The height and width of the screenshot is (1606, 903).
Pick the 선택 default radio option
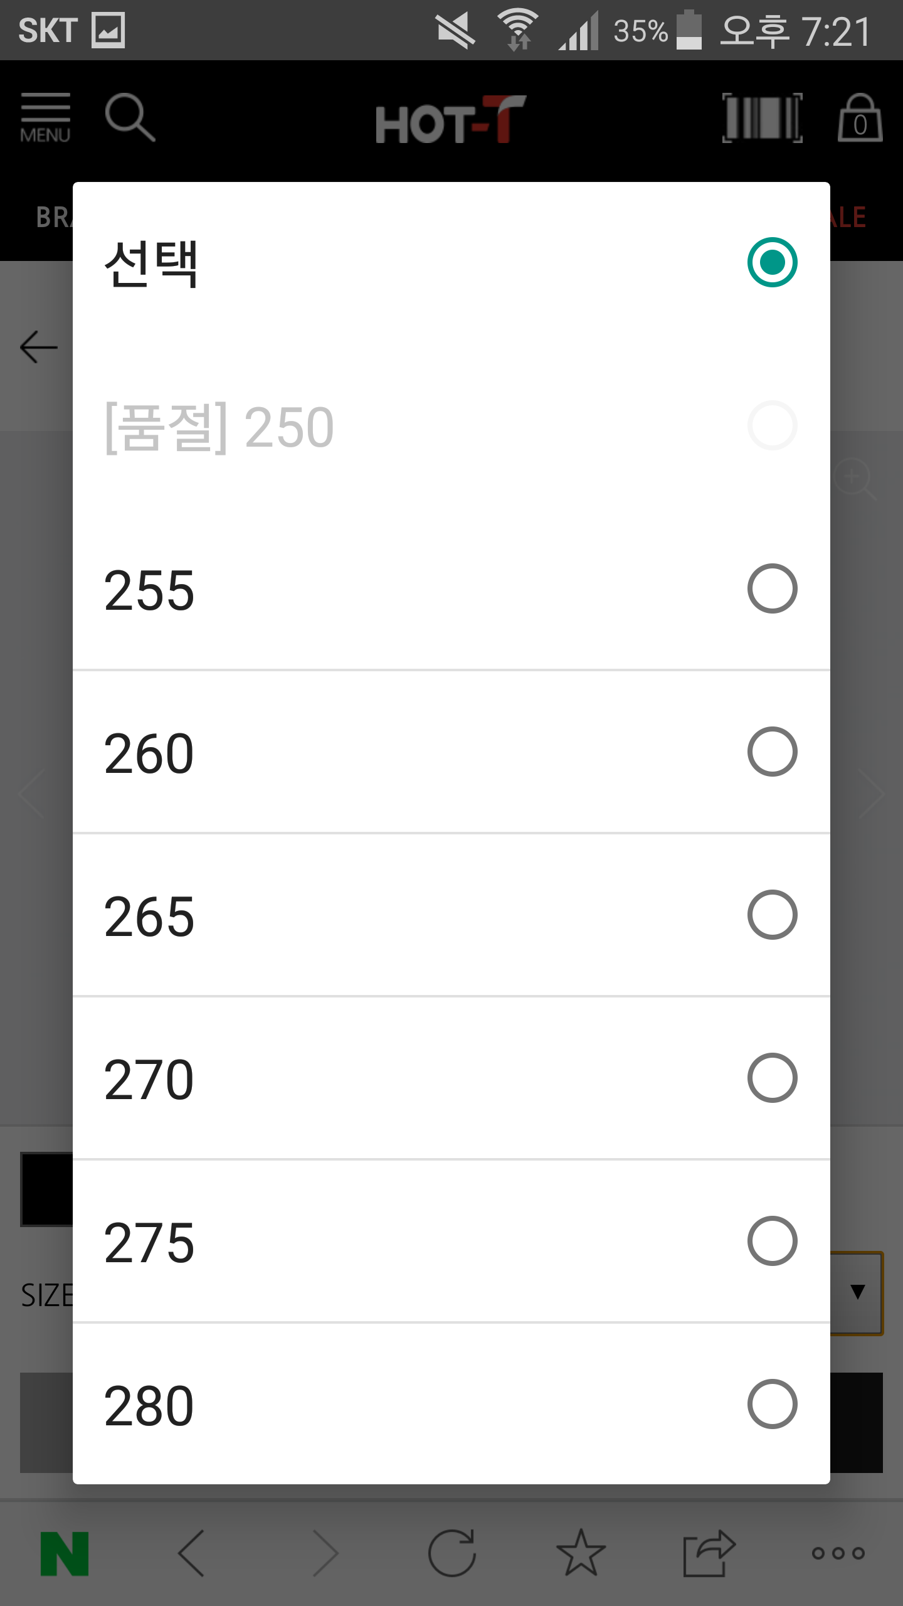772,262
